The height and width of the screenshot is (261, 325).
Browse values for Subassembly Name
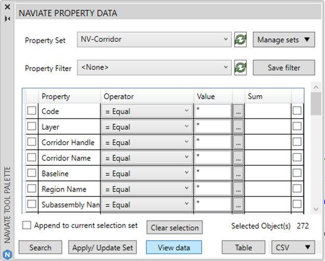coord(238,204)
